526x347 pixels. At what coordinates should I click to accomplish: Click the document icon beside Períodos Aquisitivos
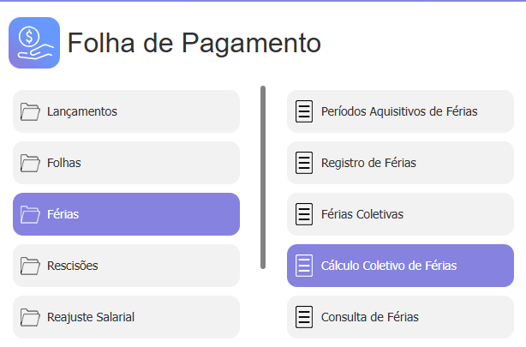tap(304, 111)
